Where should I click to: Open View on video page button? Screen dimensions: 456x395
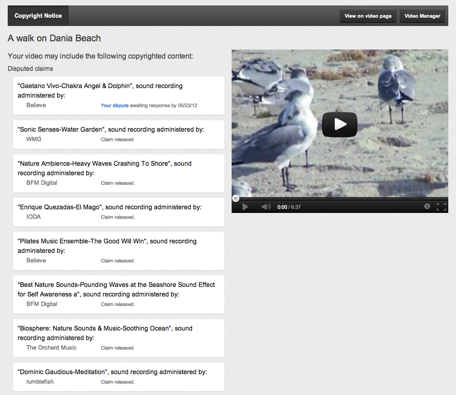pyautogui.click(x=368, y=16)
